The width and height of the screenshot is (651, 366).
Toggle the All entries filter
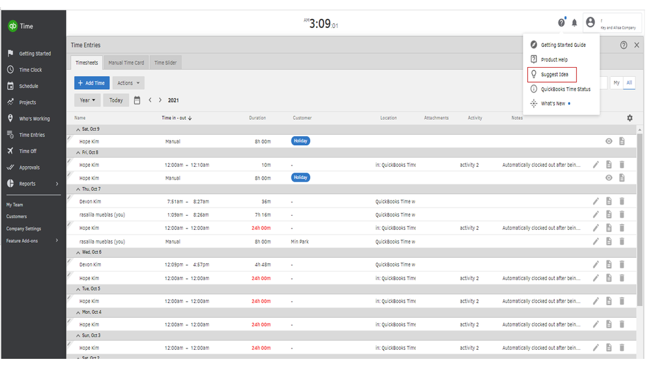coord(629,83)
